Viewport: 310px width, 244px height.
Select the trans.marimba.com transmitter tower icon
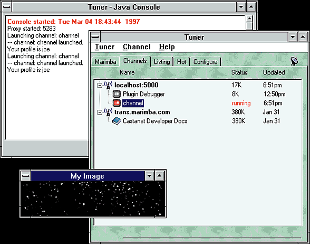pos(108,112)
